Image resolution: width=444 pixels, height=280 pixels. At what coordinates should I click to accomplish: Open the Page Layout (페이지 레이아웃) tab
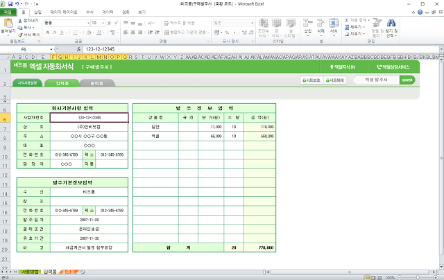tap(64, 12)
